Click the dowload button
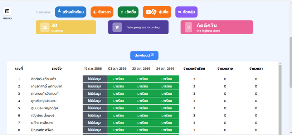Viewport: 292px width, 135px height. pyautogui.click(x=144, y=55)
